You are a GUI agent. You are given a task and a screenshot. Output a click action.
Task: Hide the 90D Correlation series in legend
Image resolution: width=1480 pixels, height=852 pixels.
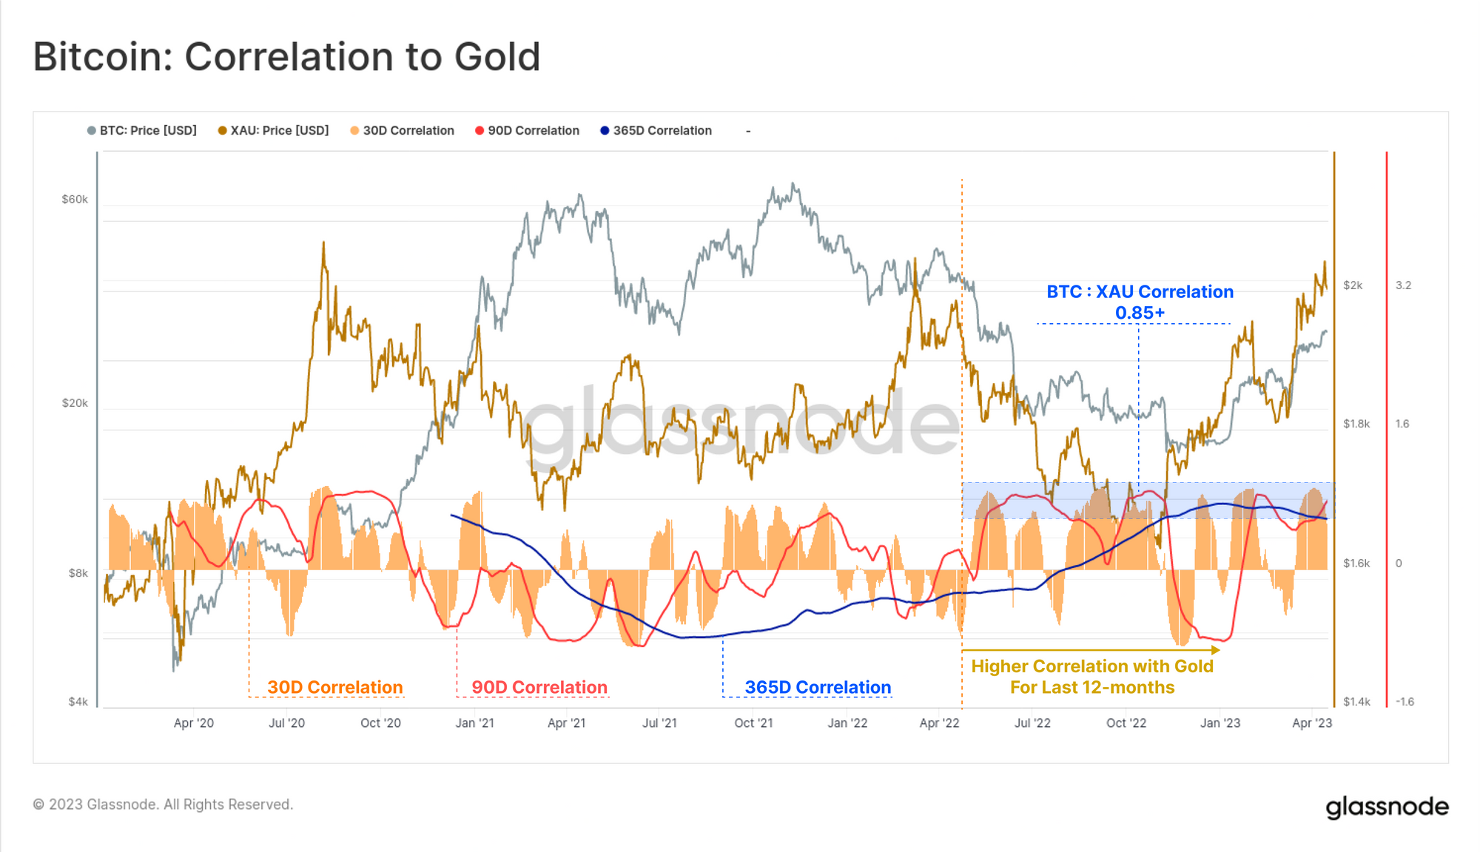(x=527, y=131)
